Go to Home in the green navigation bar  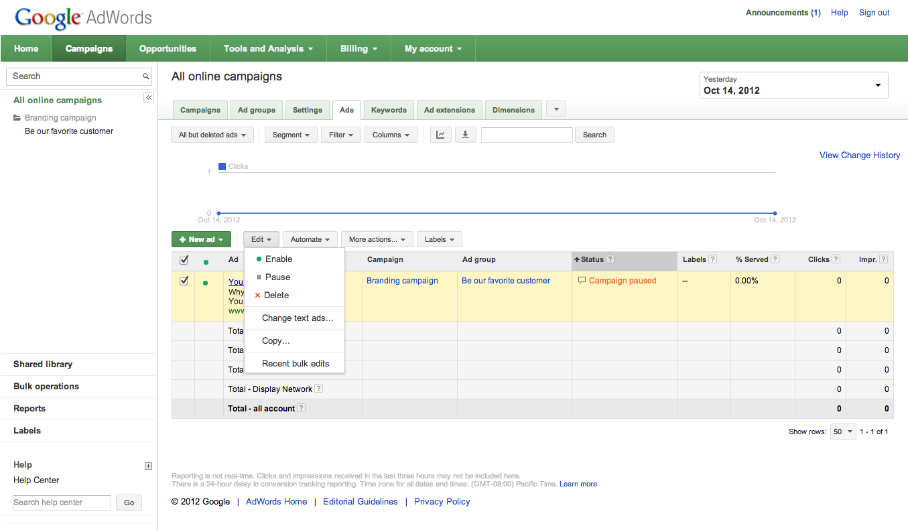(26, 49)
